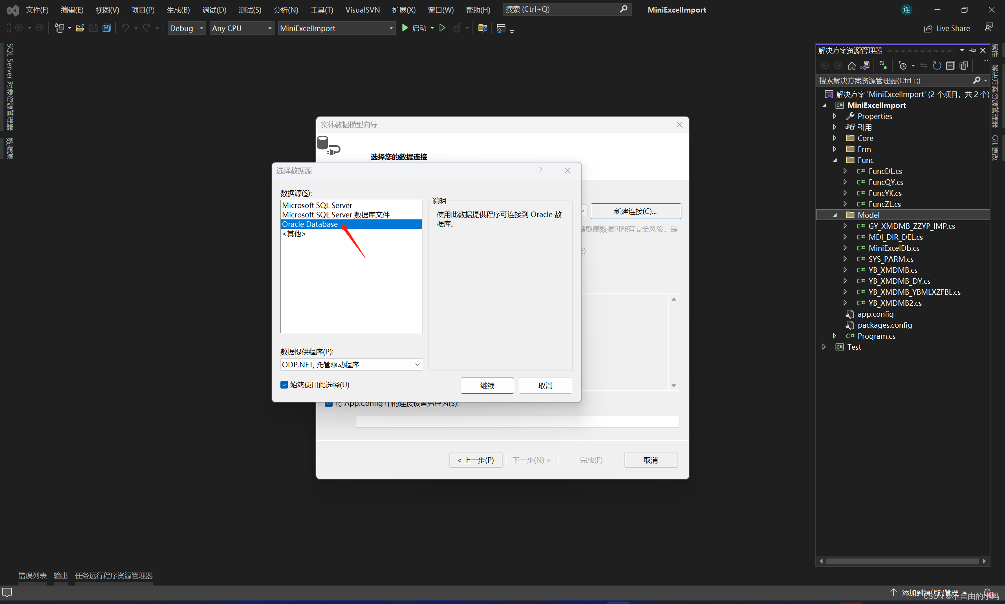This screenshot has height=604, width=1005.
Task: Click the Refresh icon in Solution Explorer
Action: 937,65
